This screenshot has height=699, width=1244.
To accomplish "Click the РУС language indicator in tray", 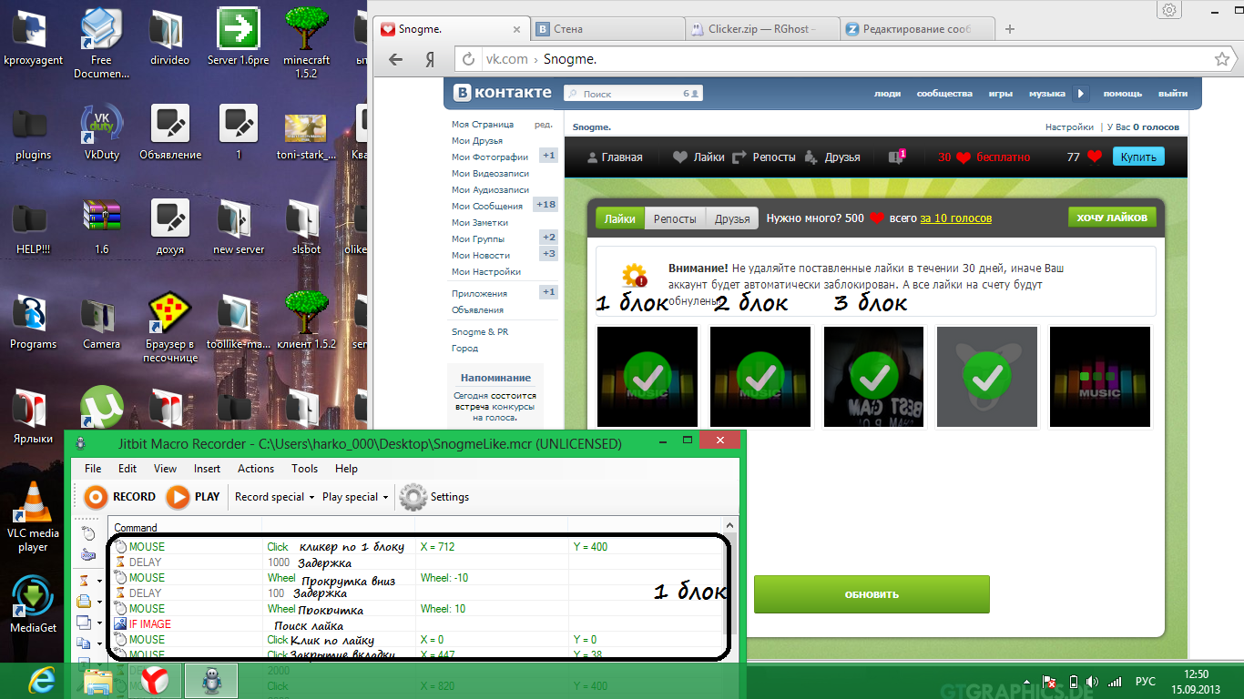I will tap(1145, 681).
